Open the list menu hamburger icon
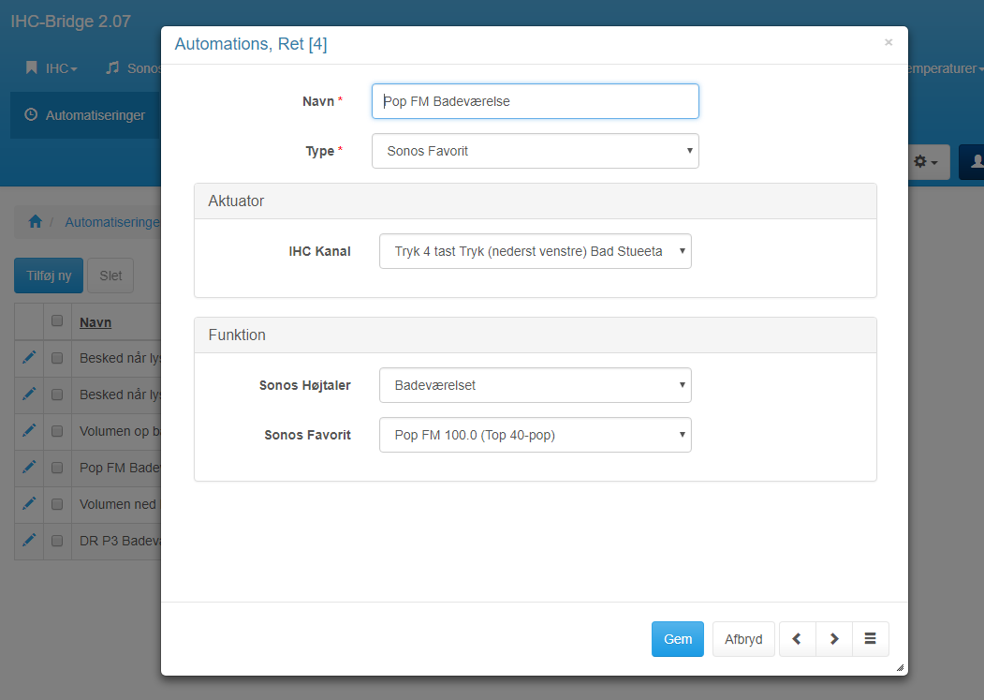 (870, 639)
